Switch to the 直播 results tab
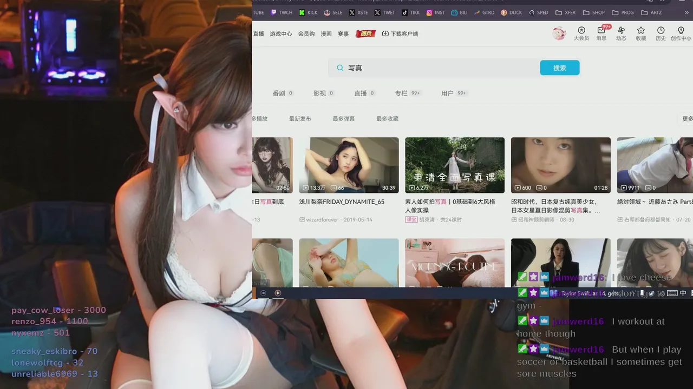This screenshot has height=389, width=693. [x=364, y=93]
